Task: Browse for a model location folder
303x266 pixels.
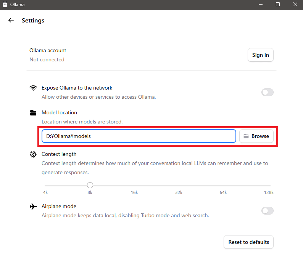Action: (256, 136)
